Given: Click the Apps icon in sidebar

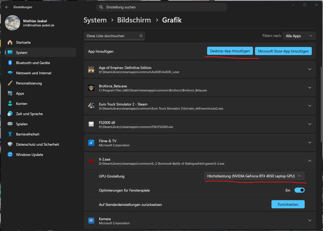Looking at the screenshot, I should (10, 93).
